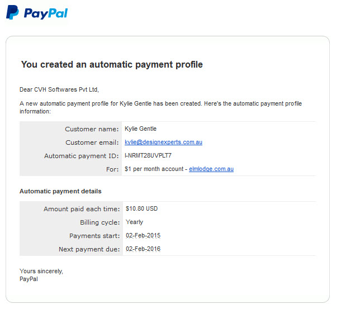Click the Yours sincerely sign-off text
Screen dimensions: 341x309
(x=41, y=271)
